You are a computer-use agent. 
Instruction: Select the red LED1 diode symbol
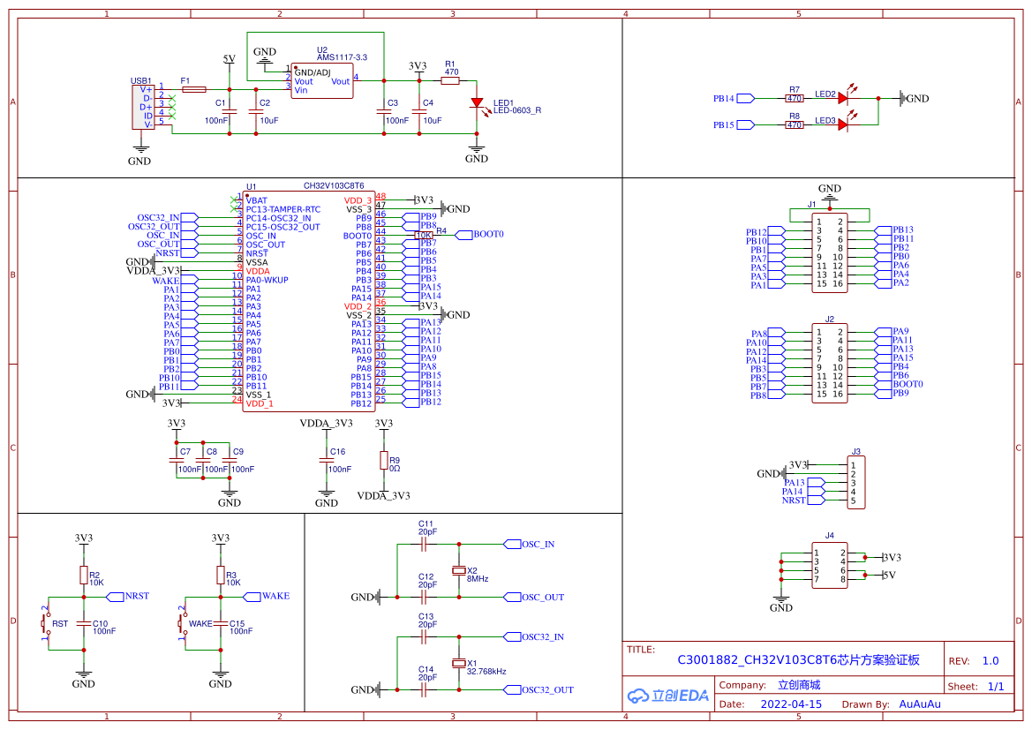pos(477,103)
